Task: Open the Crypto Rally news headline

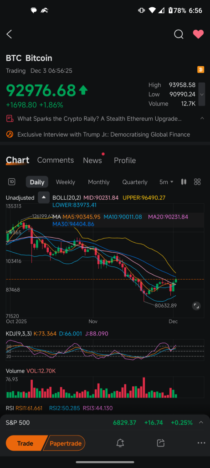Action: (x=99, y=119)
